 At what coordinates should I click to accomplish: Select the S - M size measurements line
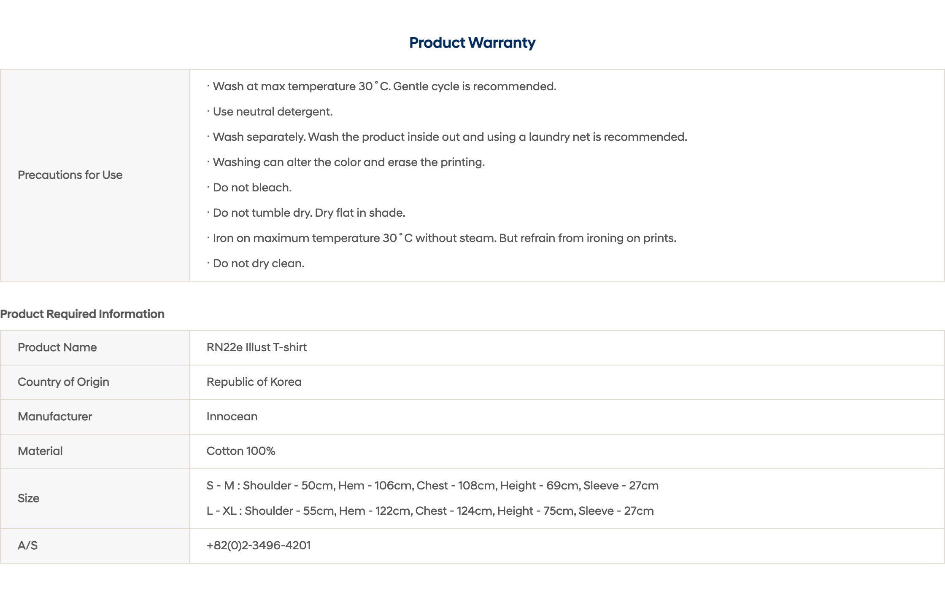pos(432,486)
